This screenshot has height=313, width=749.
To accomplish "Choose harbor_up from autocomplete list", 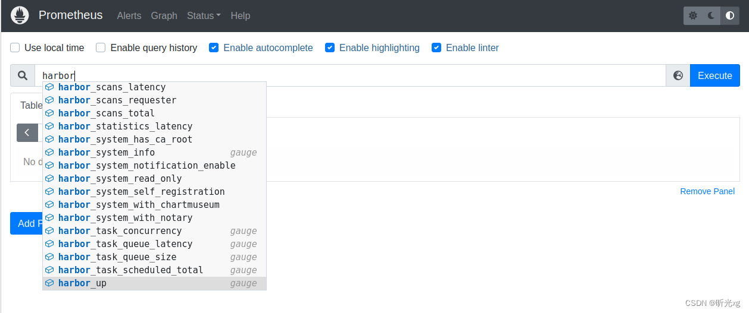I will 155,283.
